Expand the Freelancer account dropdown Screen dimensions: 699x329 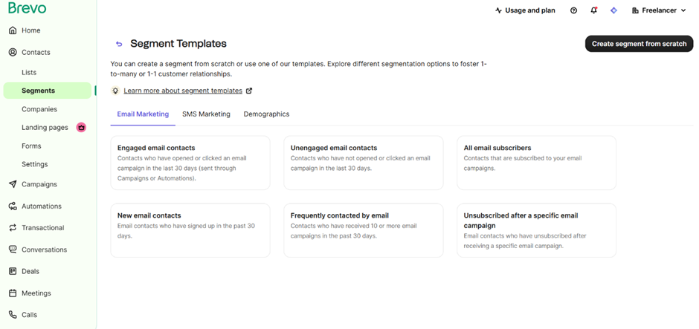pyautogui.click(x=659, y=10)
